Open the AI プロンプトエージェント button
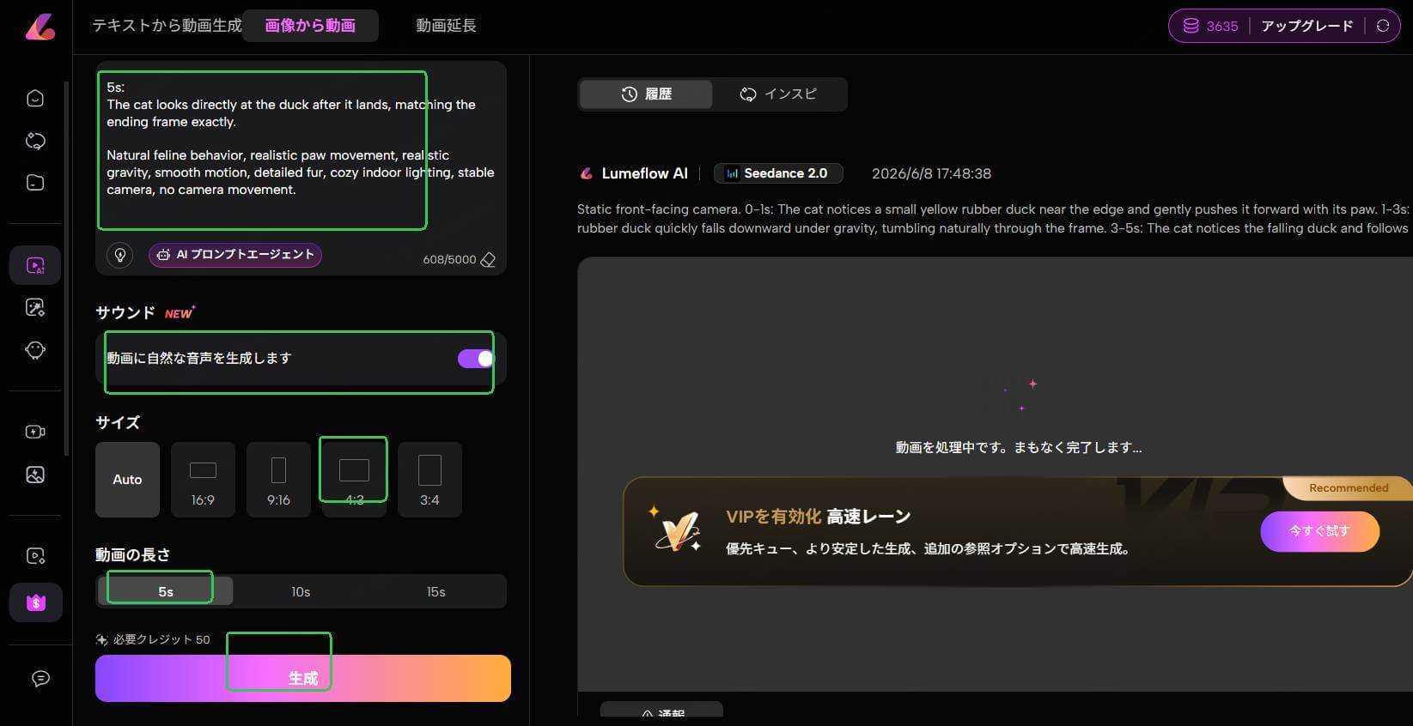This screenshot has height=726, width=1413. [235, 255]
